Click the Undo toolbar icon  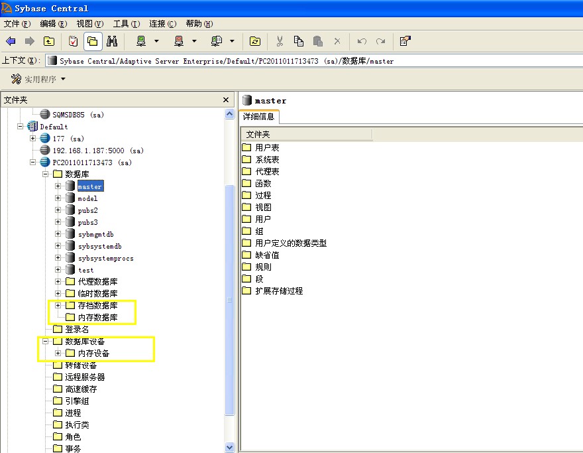pos(362,41)
